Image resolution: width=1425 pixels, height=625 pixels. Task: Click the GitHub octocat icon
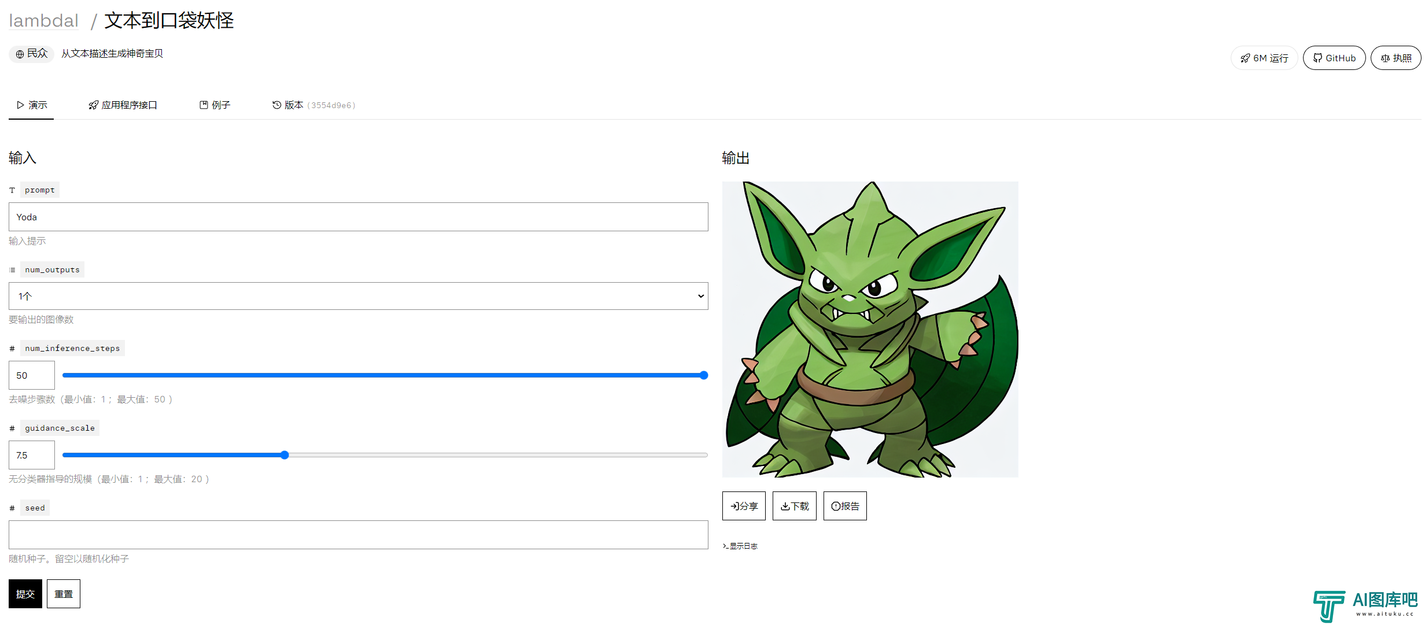1318,58
